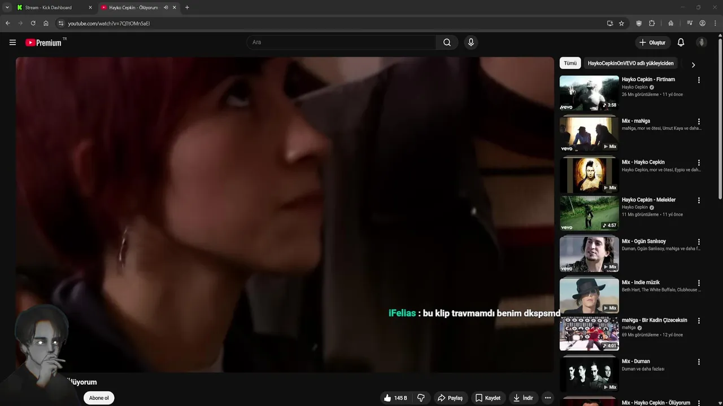723x406 pixels.
Task: View site information icon in address bar
Action: (x=61, y=23)
